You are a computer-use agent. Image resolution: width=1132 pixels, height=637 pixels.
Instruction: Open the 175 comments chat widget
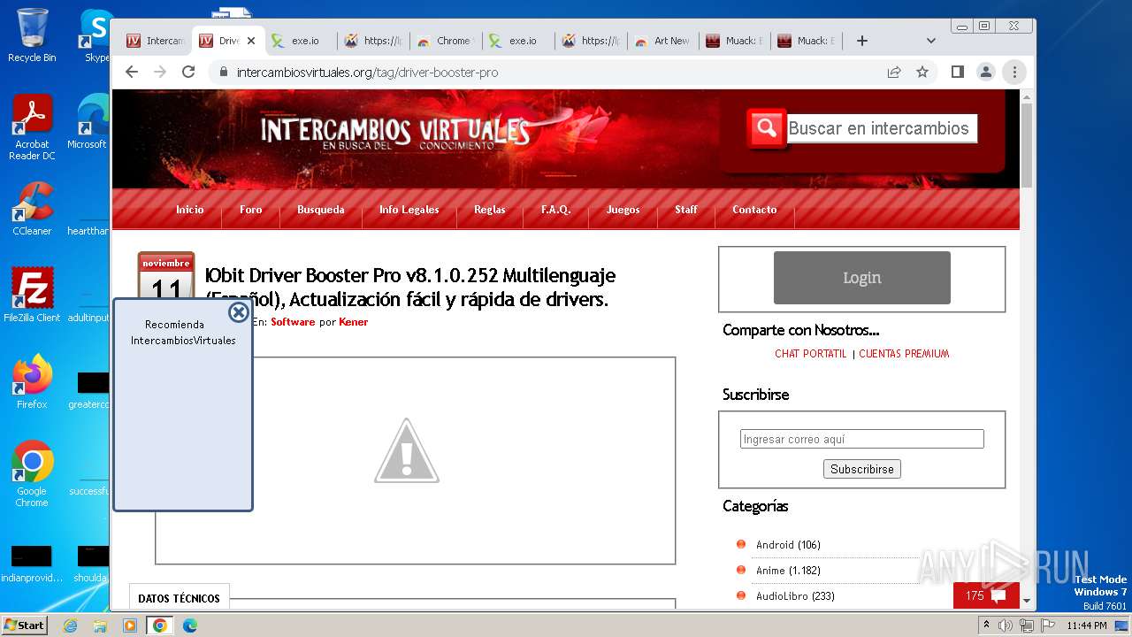click(x=986, y=596)
